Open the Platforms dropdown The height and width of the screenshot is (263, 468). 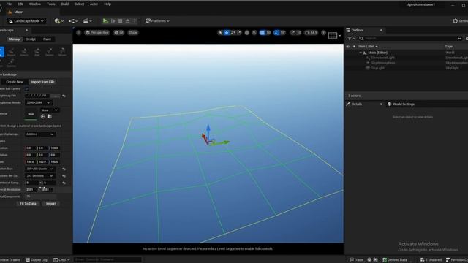(x=157, y=21)
